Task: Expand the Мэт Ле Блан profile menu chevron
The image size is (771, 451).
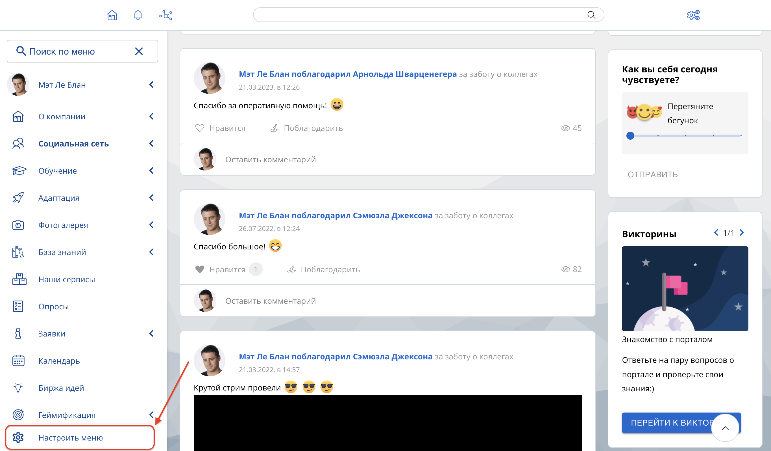Action: pyautogui.click(x=151, y=85)
